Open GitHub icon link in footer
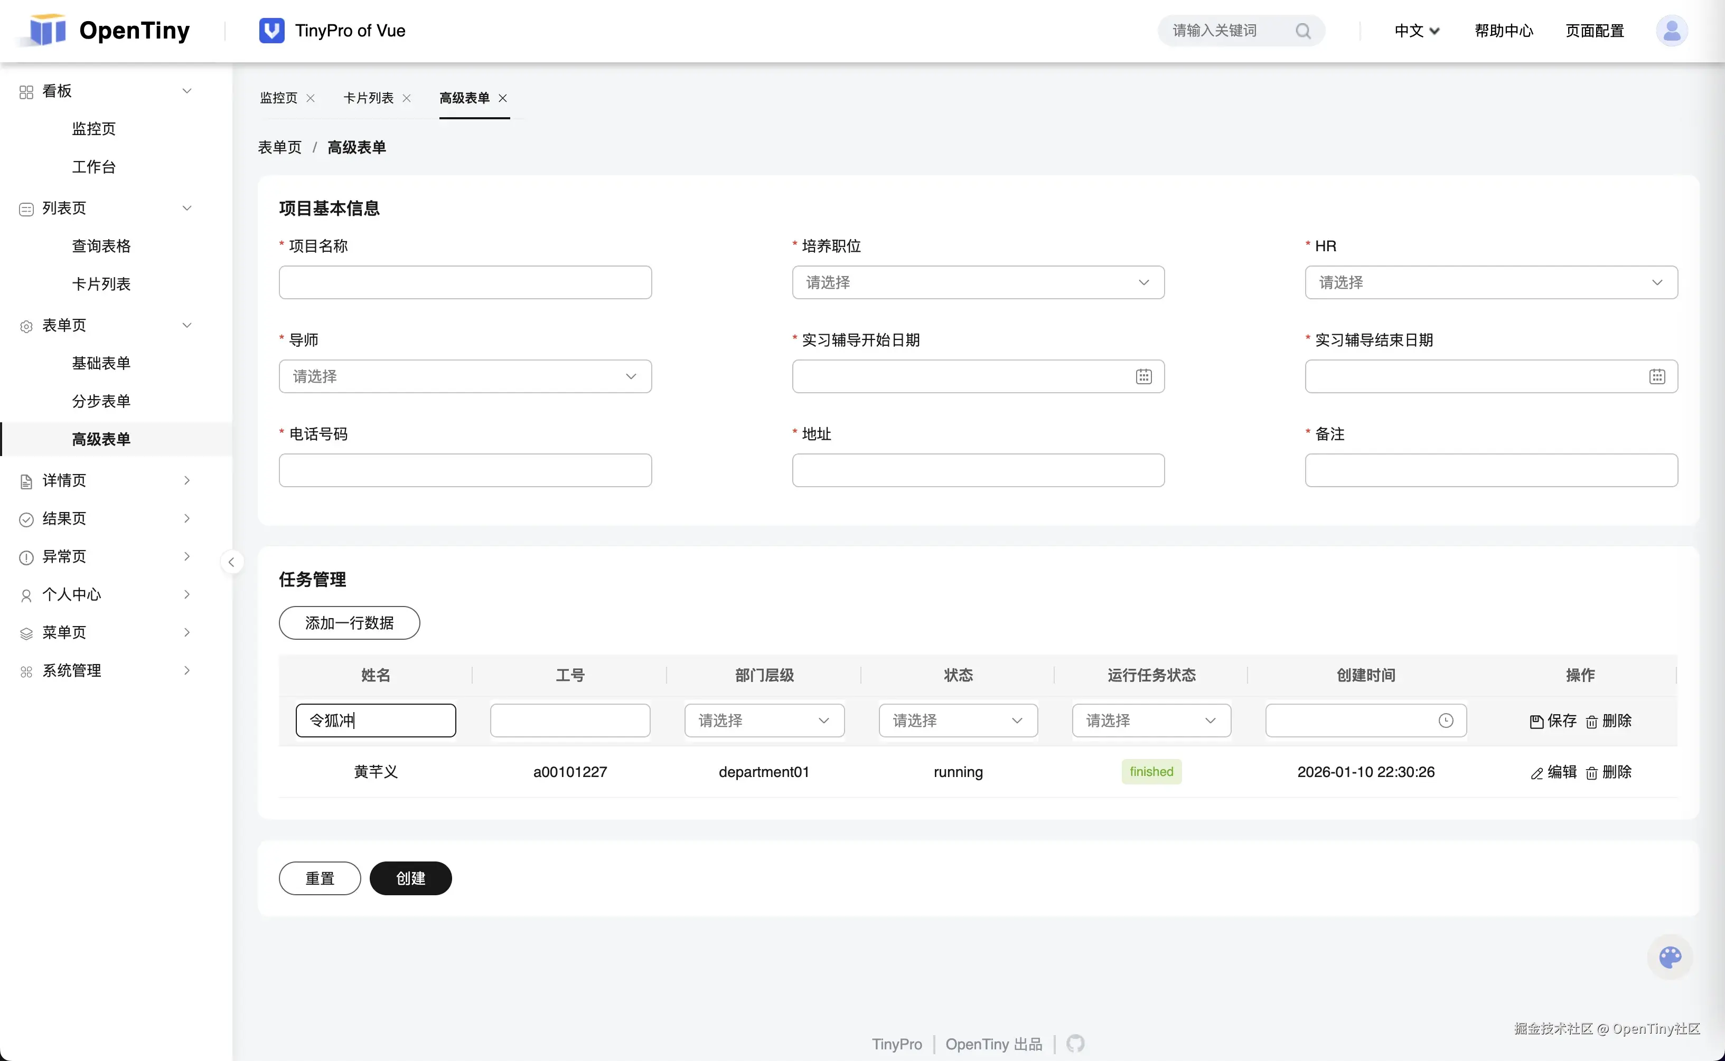 tap(1075, 1044)
